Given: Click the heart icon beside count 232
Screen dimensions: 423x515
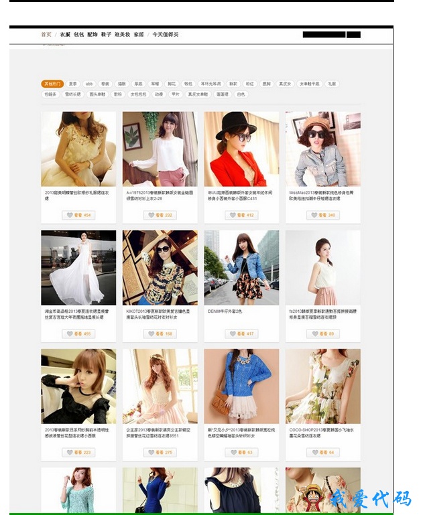Looking at the screenshot, I should (x=152, y=215).
